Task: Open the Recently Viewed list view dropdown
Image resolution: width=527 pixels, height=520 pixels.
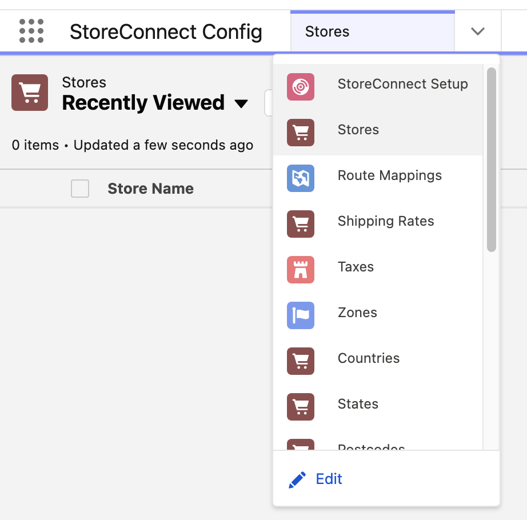Action: point(241,103)
